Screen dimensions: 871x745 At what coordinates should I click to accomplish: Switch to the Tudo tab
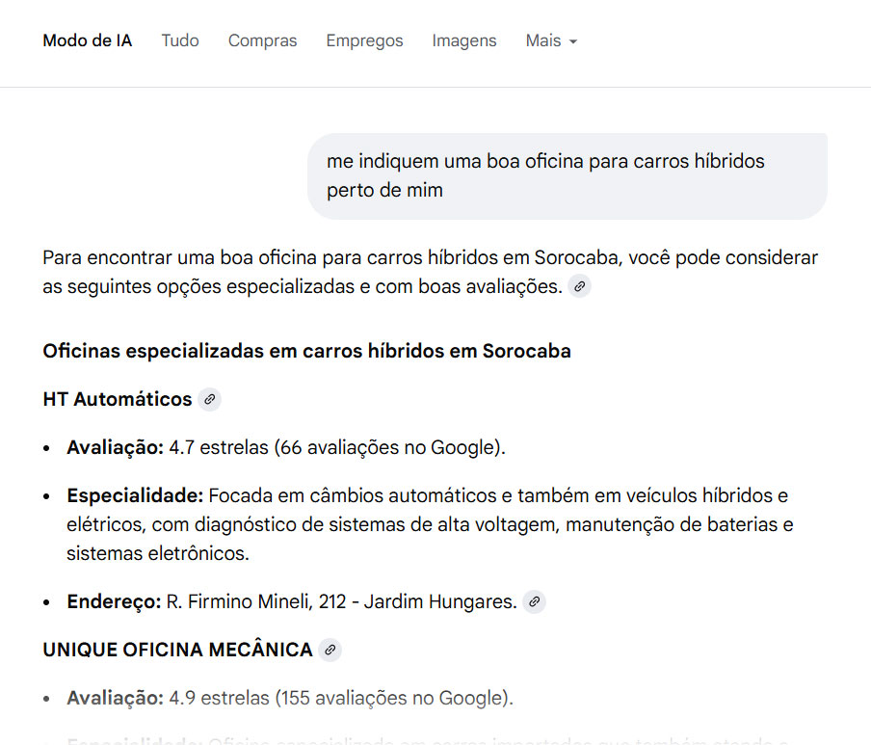click(180, 40)
